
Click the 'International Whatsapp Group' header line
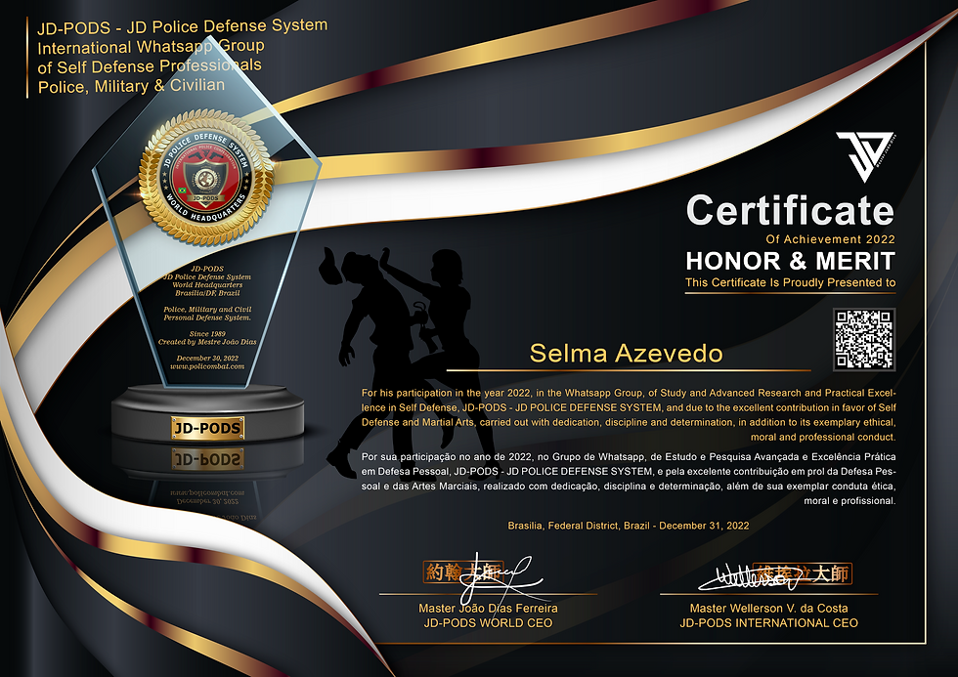click(x=151, y=47)
